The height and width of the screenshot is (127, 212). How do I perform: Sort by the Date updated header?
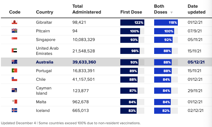click(196, 9)
